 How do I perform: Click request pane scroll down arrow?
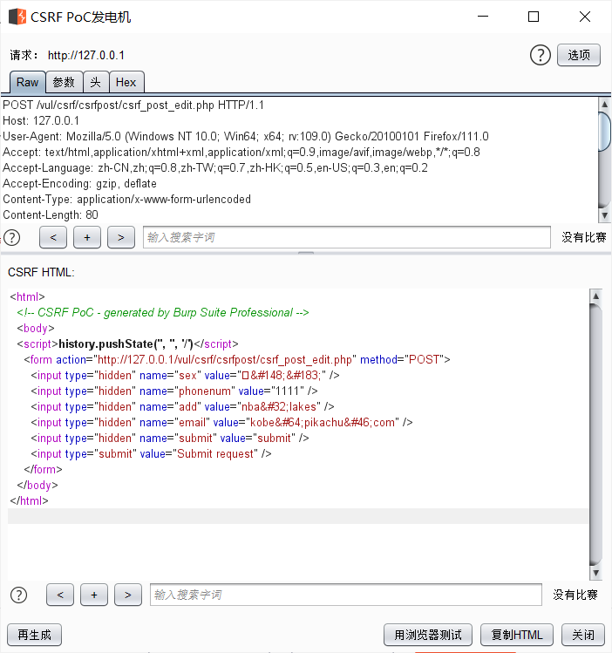click(x=604, y=215)
